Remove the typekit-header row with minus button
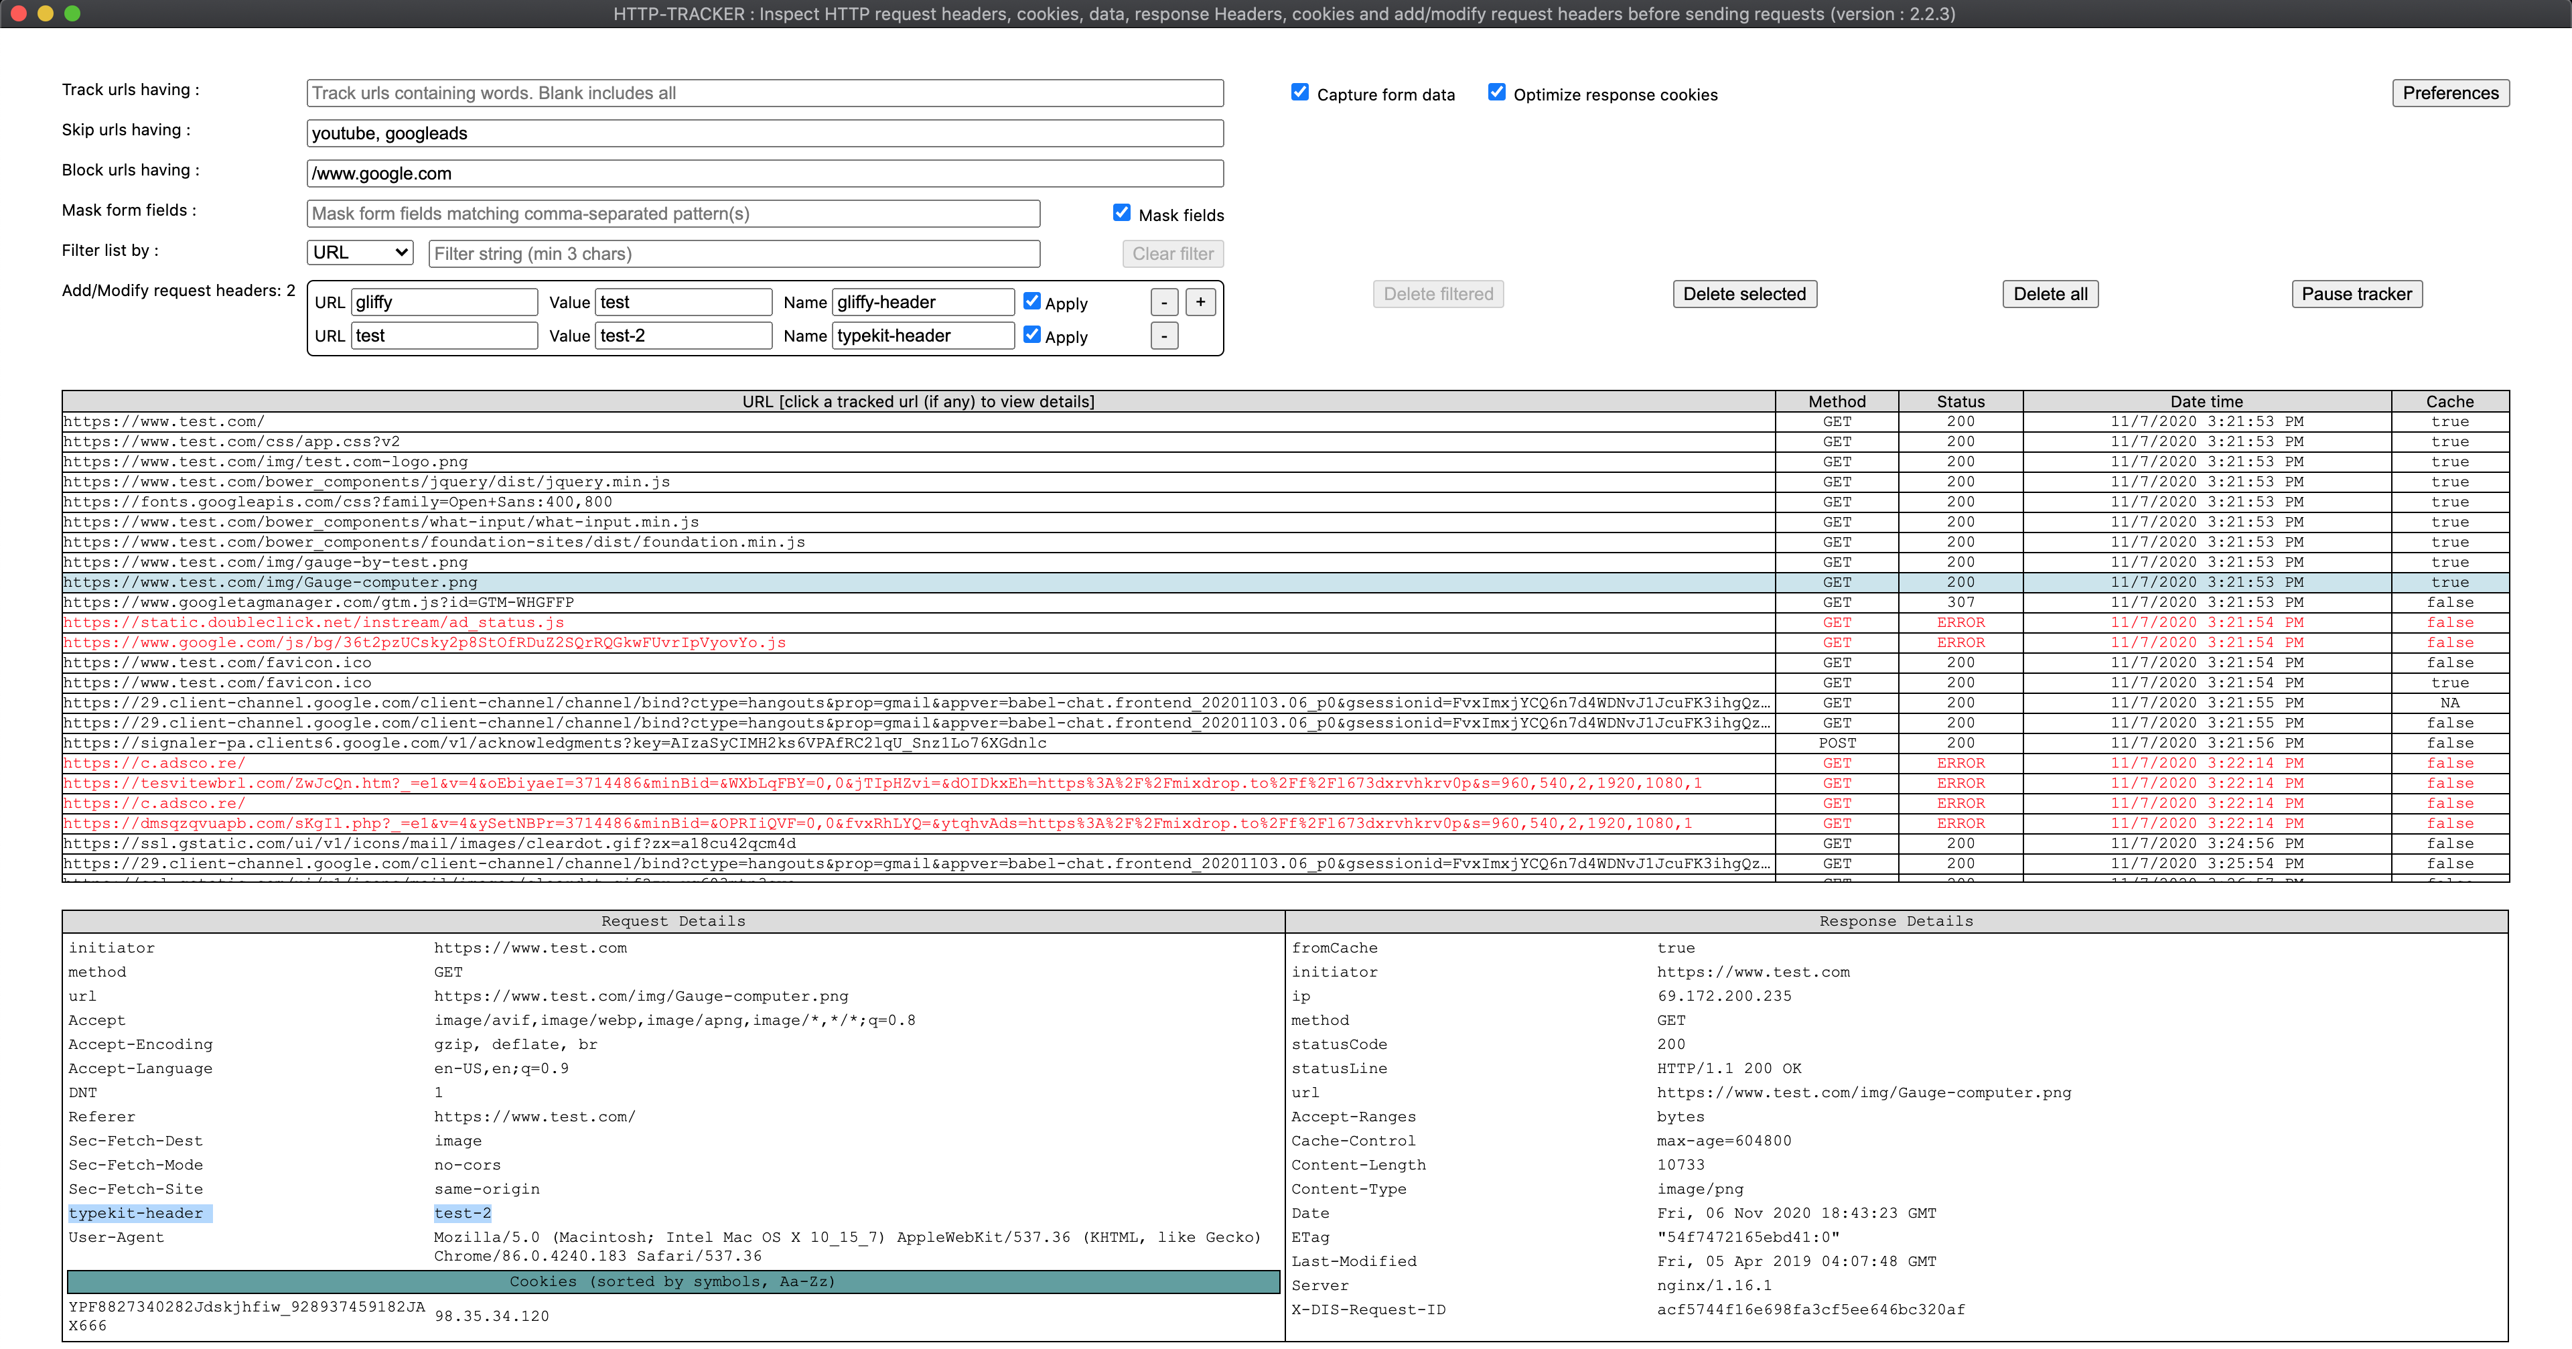Viewport: 2572px width, 1349px height. pyautogui.click(x=1164, y=336)
